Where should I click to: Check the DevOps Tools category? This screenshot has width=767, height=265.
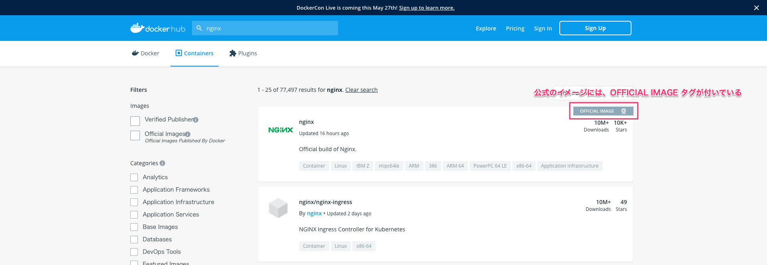point(134,252)
